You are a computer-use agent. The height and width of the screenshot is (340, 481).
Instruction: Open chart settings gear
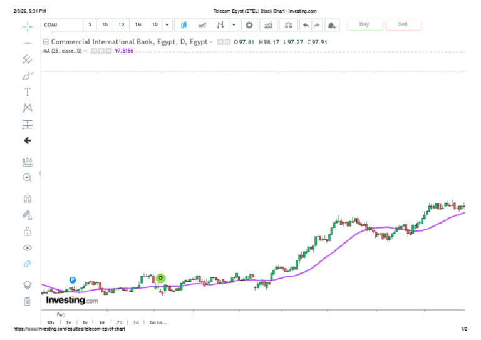point(249,25)
